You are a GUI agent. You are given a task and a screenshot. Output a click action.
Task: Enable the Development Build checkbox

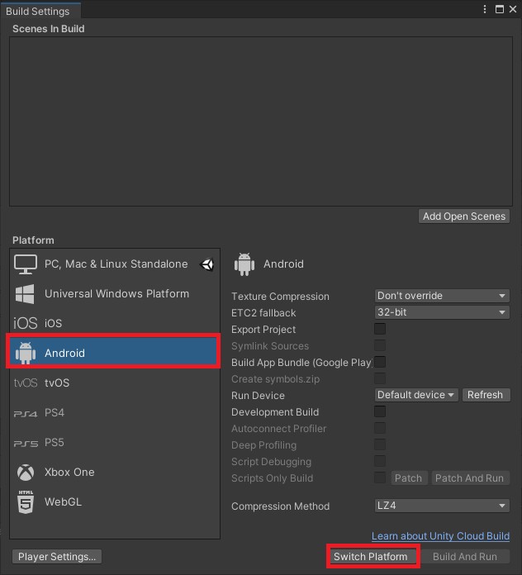click(x=380, y=411)
